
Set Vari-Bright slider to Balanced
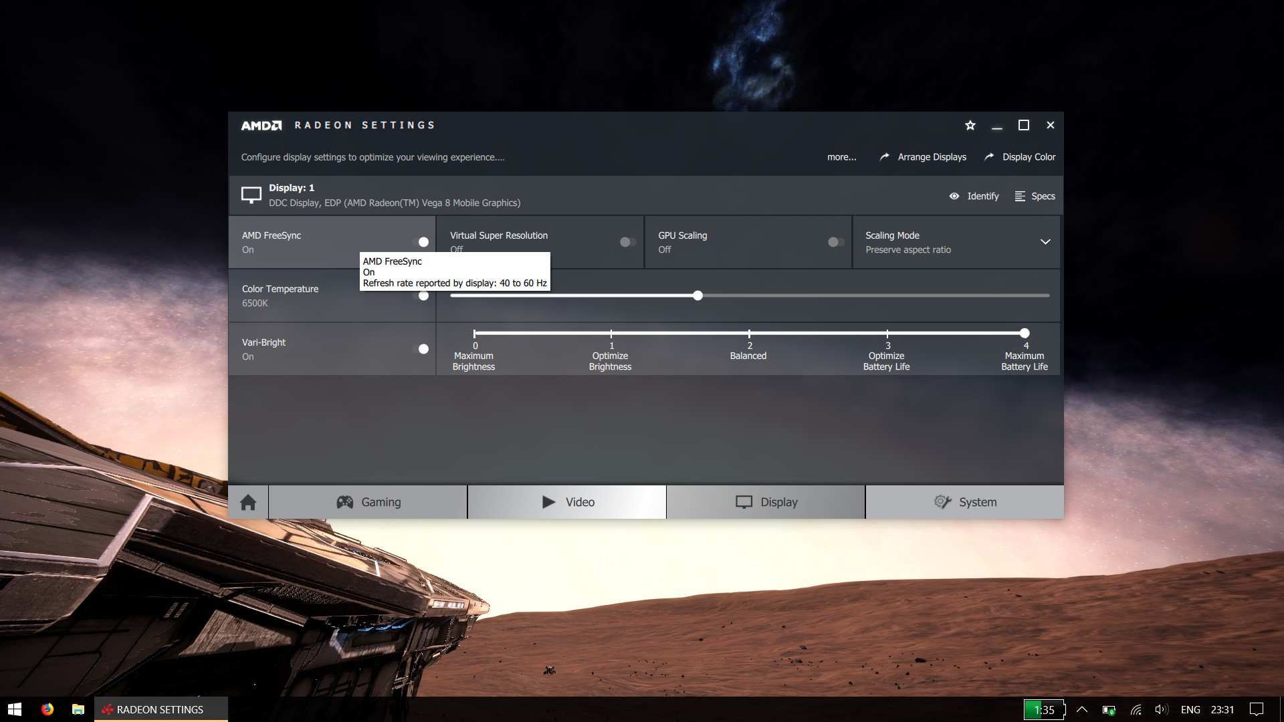[x=749, y=333]
